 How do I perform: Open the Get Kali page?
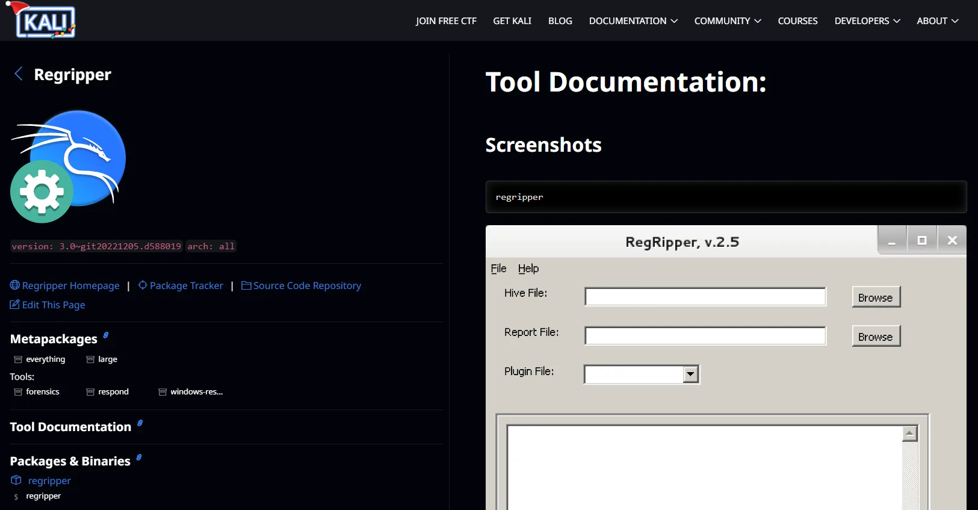[x=512, y=20]
